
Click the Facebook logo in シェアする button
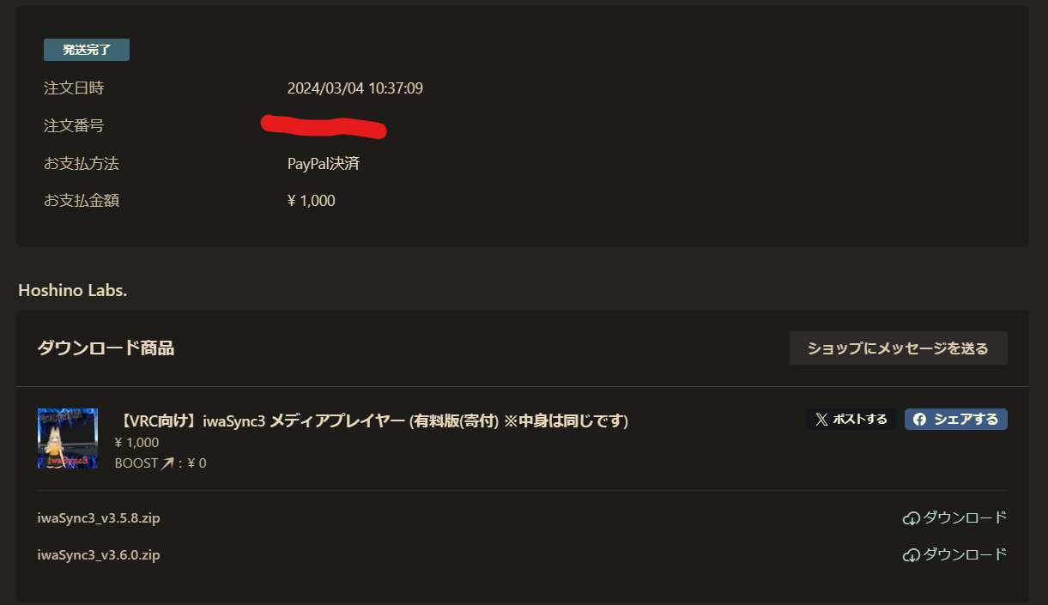(x=919, y=420)
